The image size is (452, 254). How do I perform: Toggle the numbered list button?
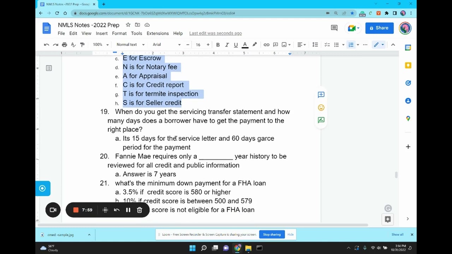[x=351, y=45]
